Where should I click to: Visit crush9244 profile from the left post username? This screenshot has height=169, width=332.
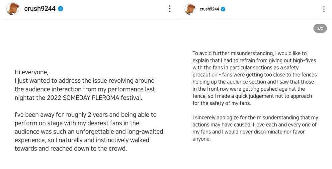click(40, 9)
